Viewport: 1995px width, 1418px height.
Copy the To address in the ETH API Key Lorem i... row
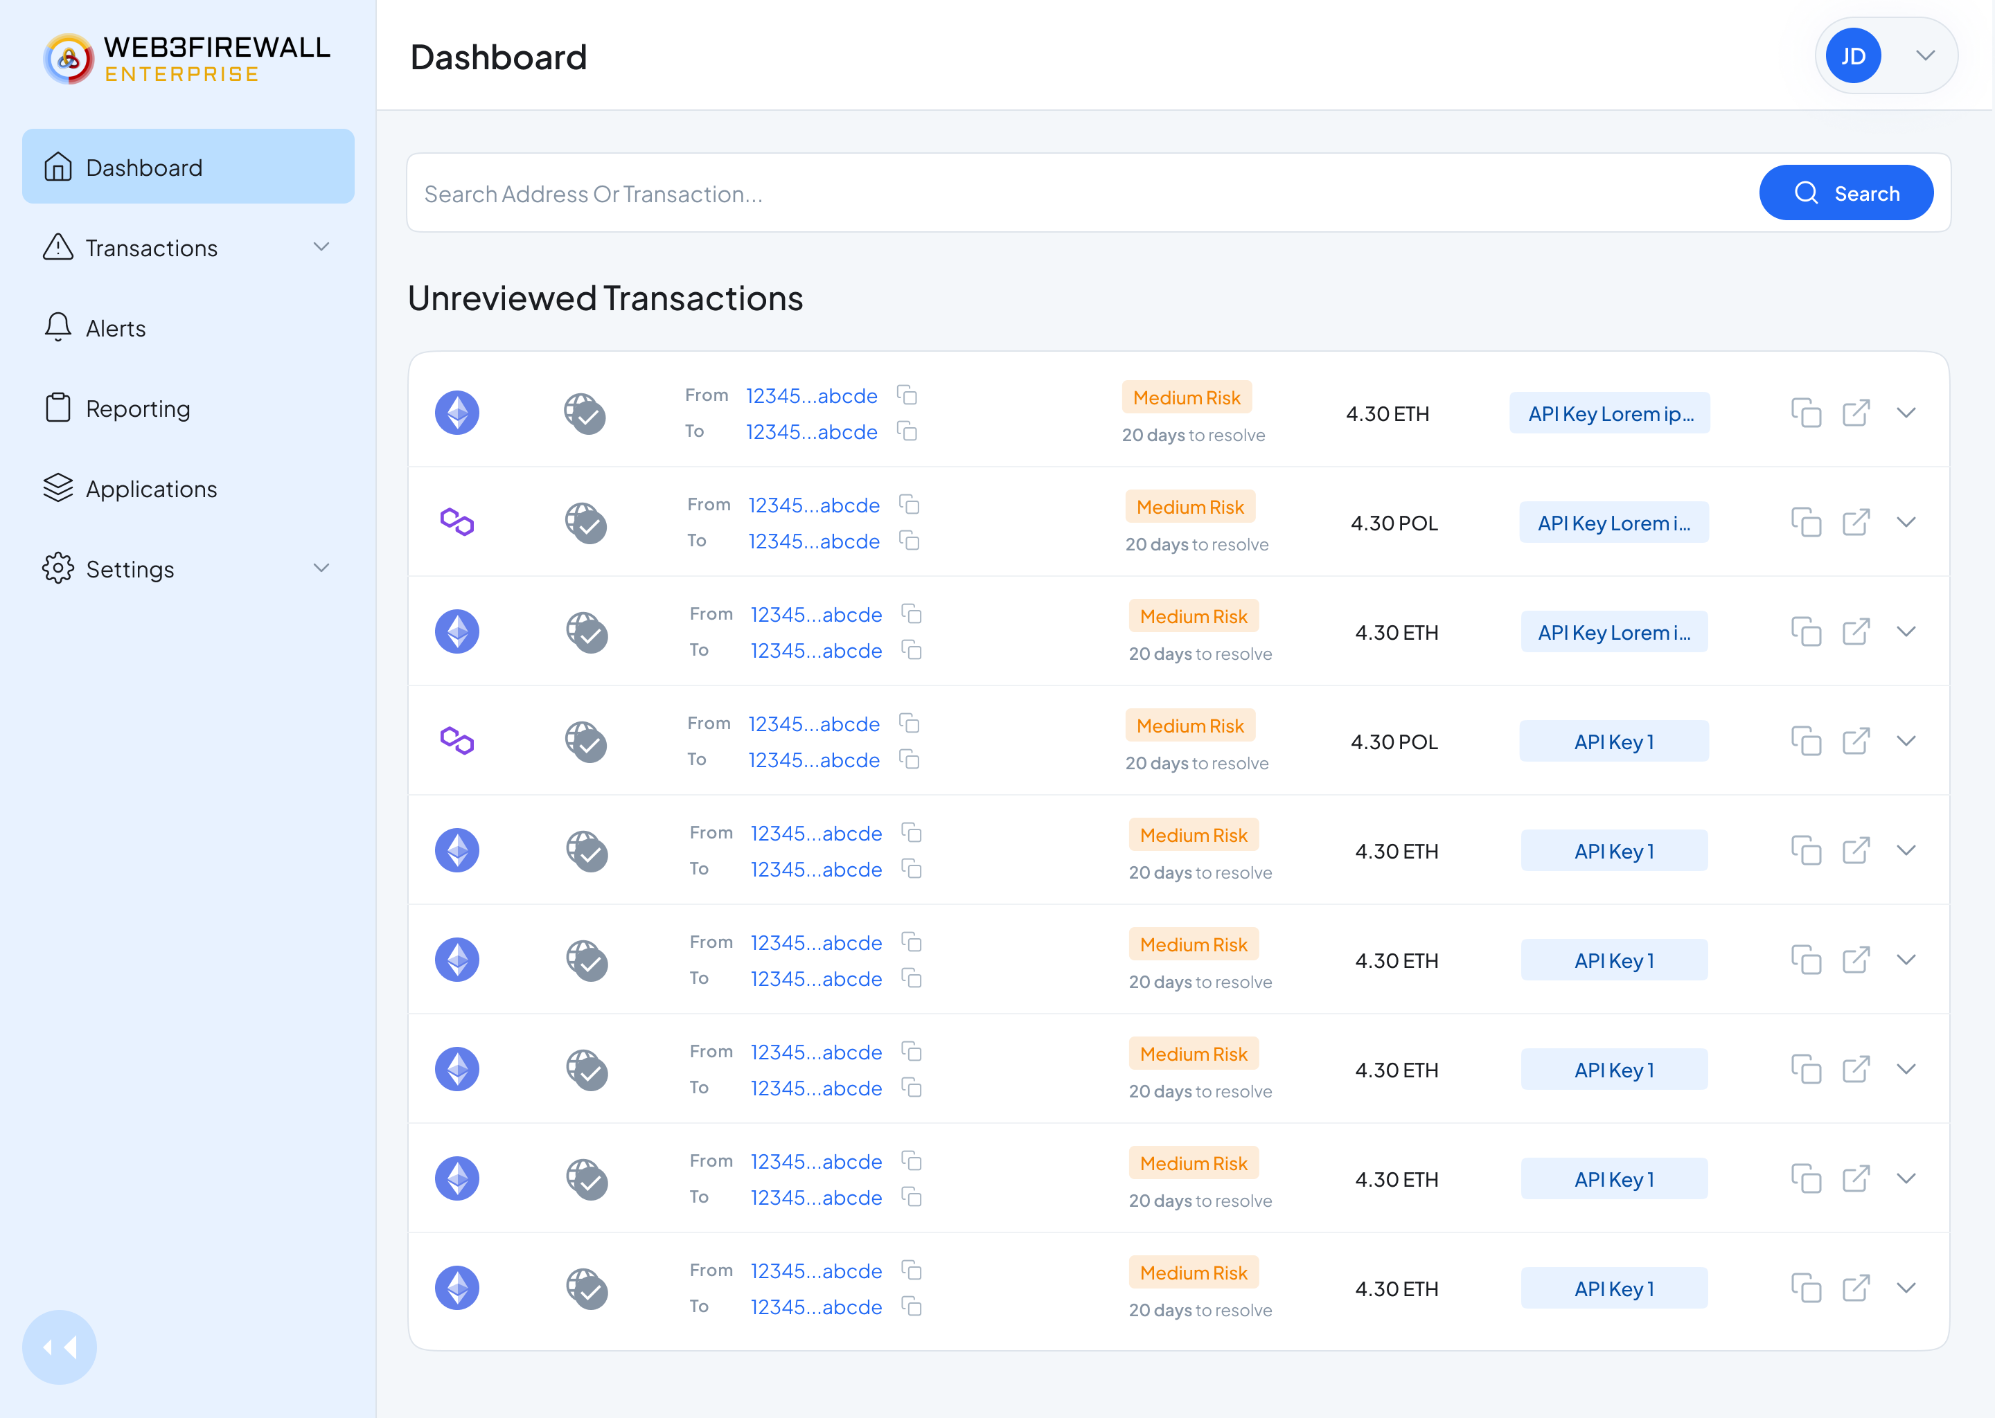(912, 649)
